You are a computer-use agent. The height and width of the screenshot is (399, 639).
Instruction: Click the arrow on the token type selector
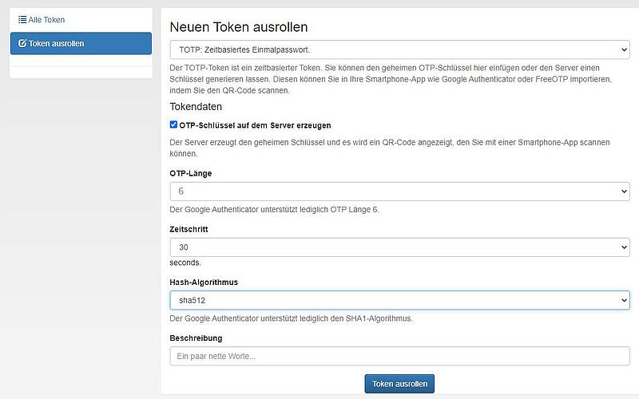click(x=624, y=50)
